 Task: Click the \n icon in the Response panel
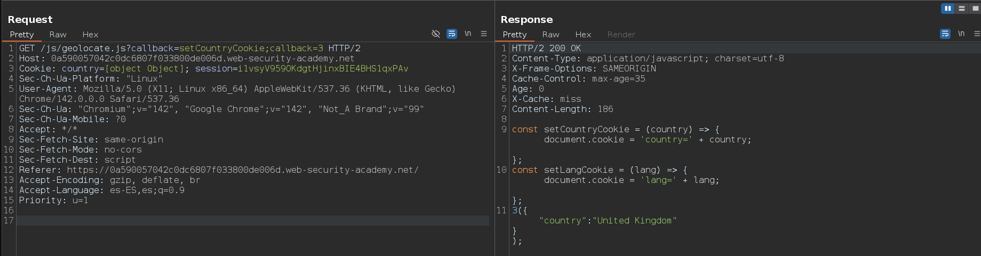961,34
